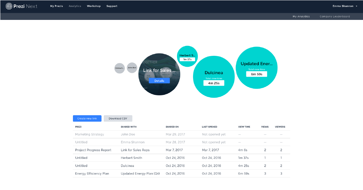
Task: Click the gray Emma S bubble
Action: coord(120,68)
